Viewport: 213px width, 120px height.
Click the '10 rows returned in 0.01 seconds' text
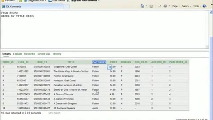21,113
